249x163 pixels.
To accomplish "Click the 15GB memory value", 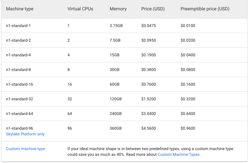I will tap(115, 55).
